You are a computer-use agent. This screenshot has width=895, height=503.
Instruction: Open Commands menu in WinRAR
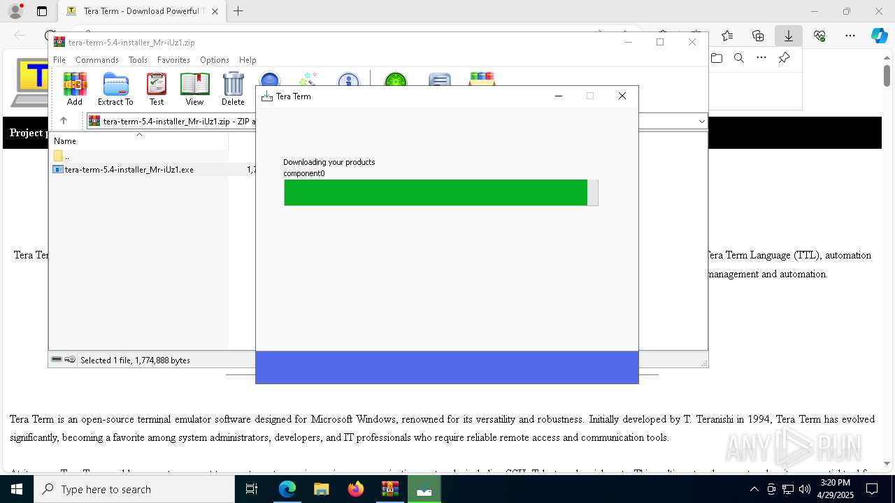97,60
